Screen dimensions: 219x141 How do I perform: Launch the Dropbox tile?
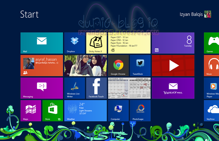pos(74,43)
